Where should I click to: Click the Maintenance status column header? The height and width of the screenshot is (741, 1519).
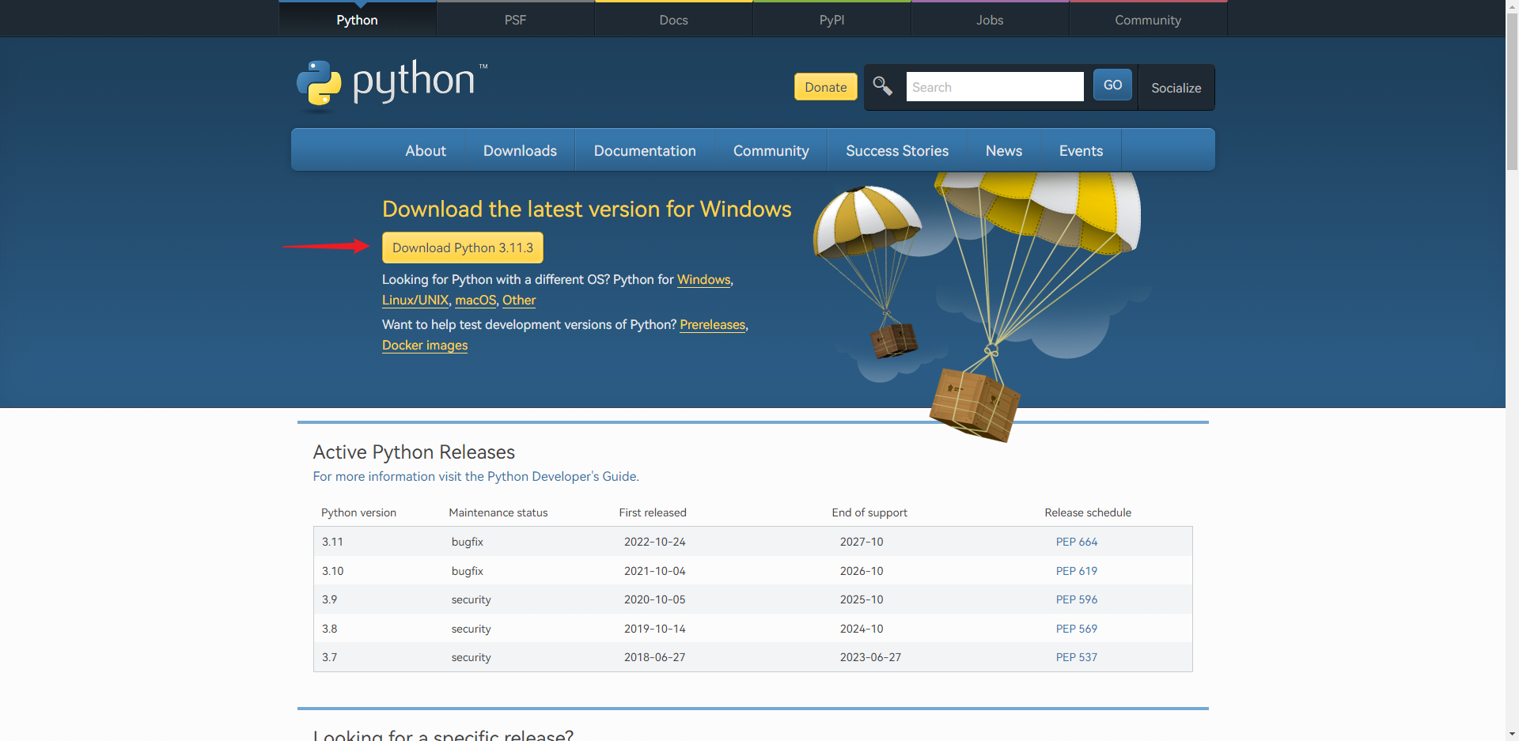[x=498, y=512]
